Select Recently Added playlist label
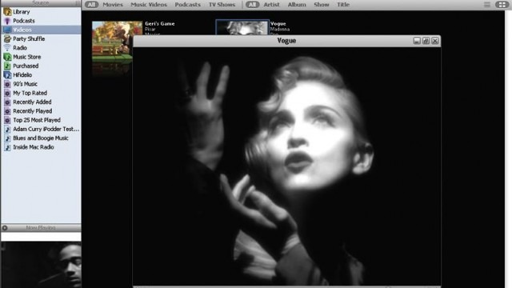Image resolution: width=512 pixels, height=288 pixels. pos(32,102)
